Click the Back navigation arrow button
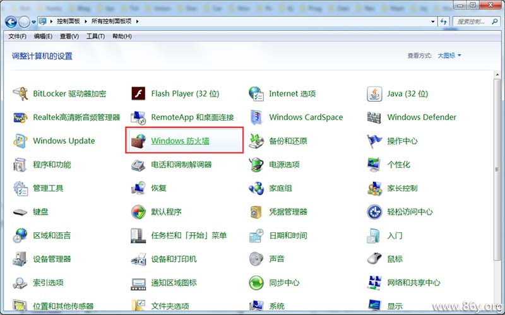The width and height of the screenshot is (505, 315). click(11, 21)
